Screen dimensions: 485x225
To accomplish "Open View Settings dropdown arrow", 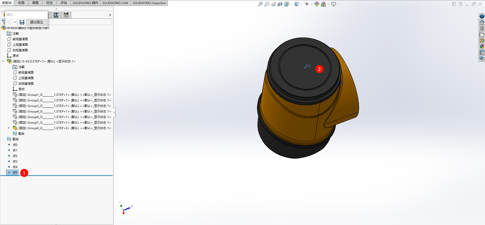I will [x=338, y=4].
